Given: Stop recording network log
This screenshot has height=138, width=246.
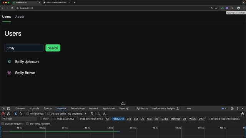Looking at the screenshot, I should (3, 114).
